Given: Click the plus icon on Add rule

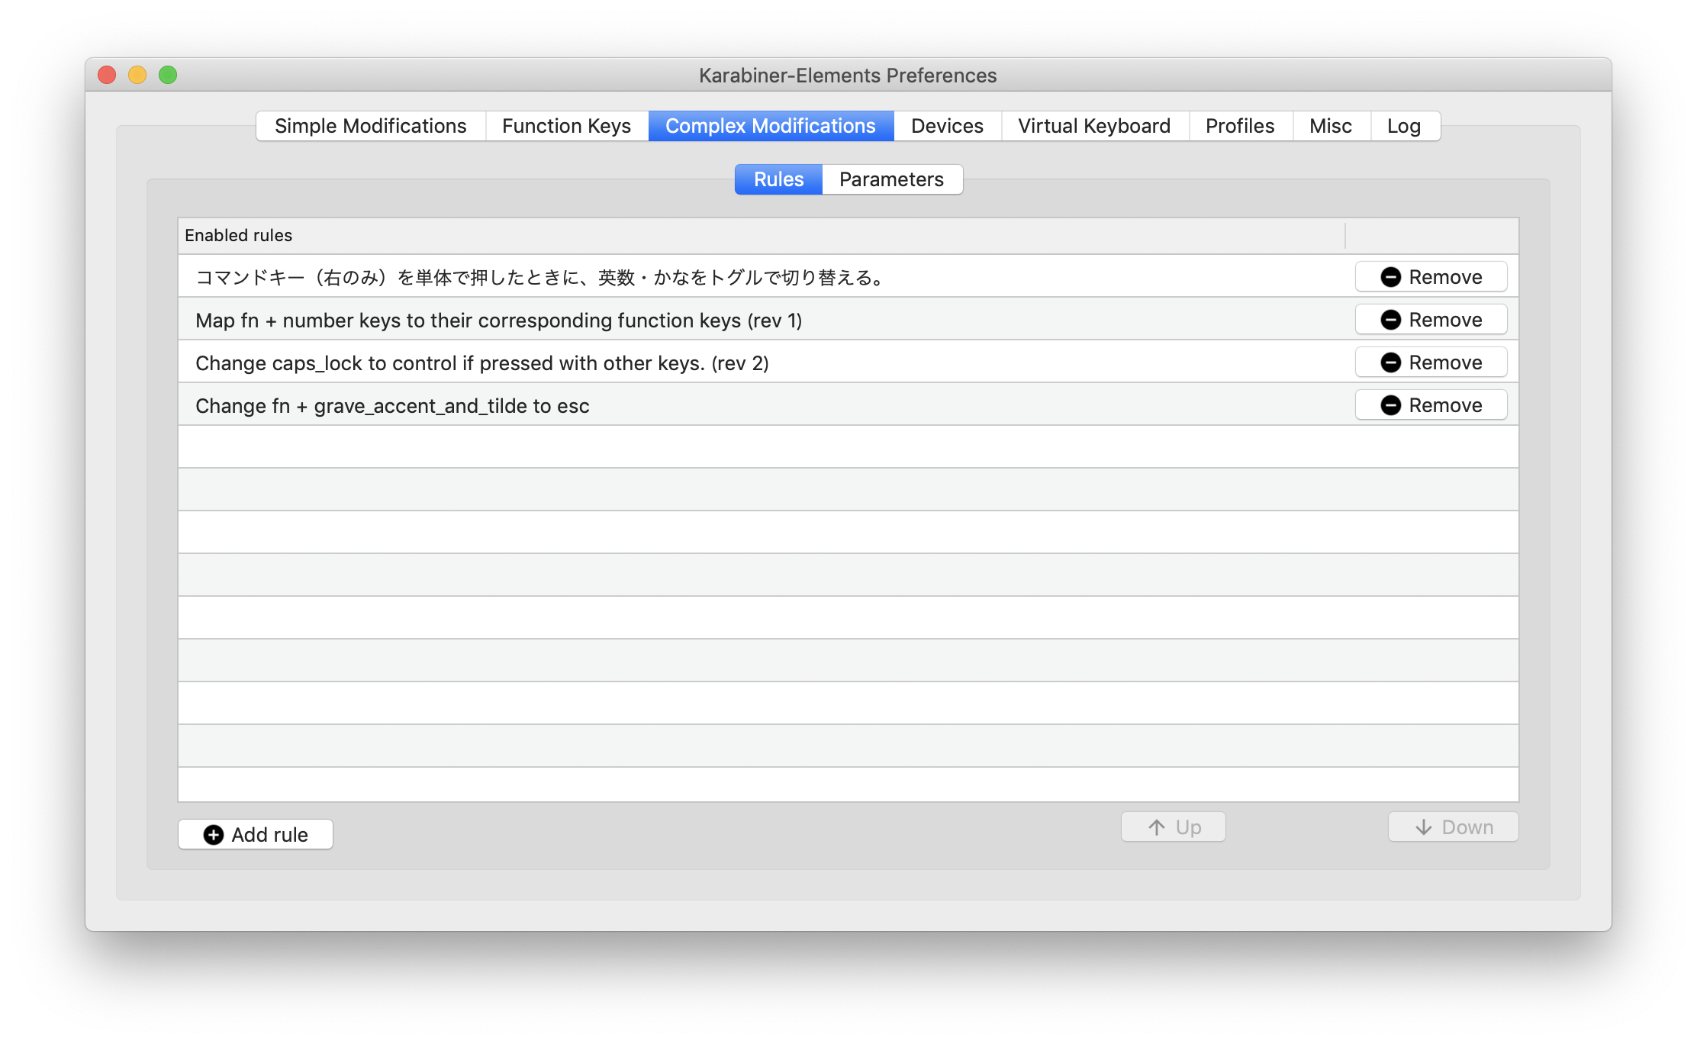Looking at the screenshot, I should coord(214,835).
